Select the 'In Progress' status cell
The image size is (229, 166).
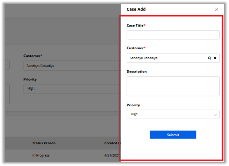[x=41, y=155]
